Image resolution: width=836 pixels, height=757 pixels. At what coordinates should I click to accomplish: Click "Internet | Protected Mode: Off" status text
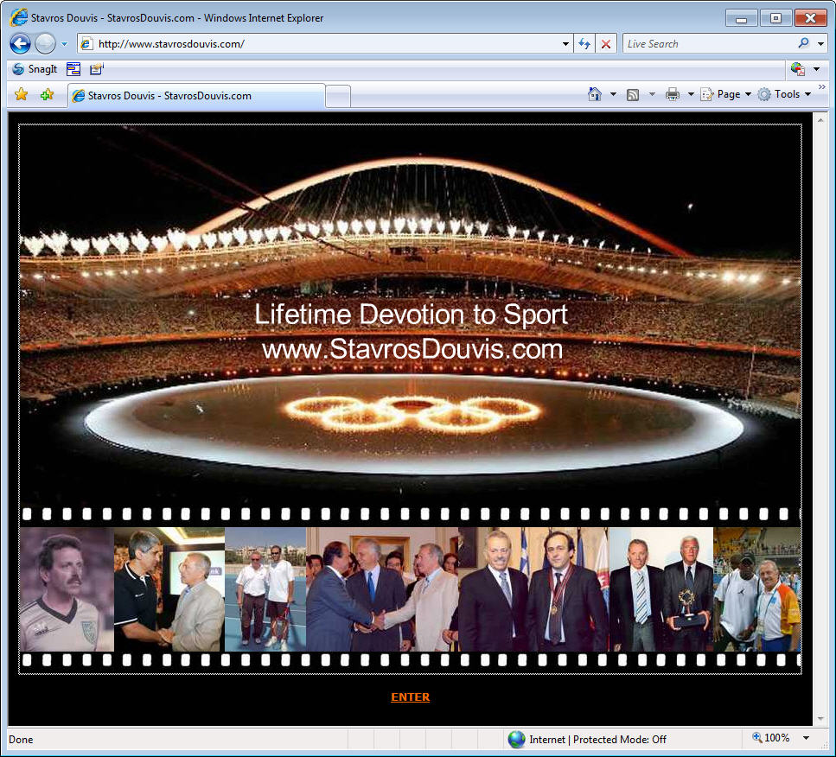(x=597, y=740)
